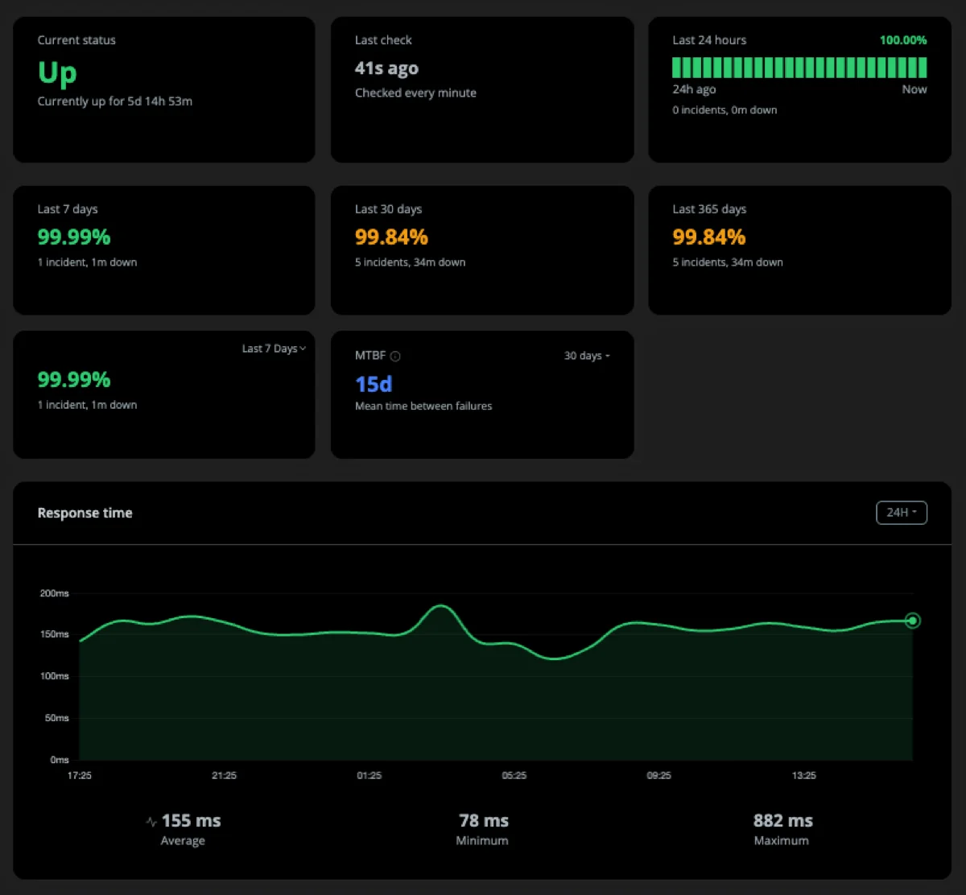
Task: Click the '41s ago' last check value
Action: pyautogui.click(x=386, y=68)
